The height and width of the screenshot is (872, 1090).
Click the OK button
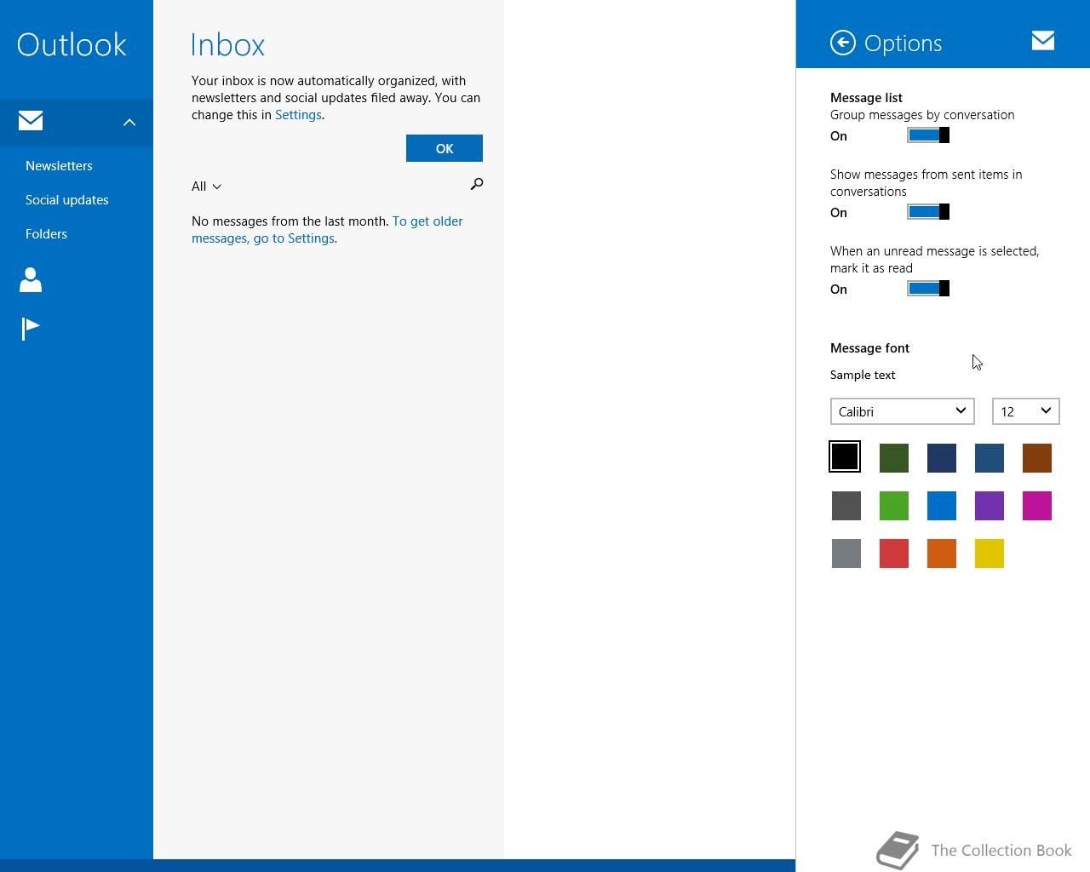(x=445, y=148)
